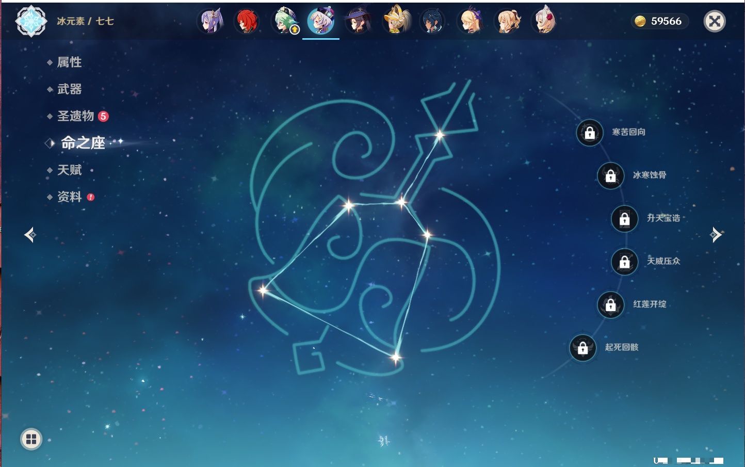
Task: Switch to the 天赋 talents tab
Action: point(69,170)
